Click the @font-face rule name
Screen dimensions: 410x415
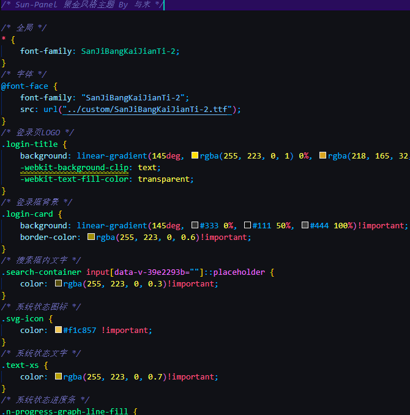[x=24, y=86]
